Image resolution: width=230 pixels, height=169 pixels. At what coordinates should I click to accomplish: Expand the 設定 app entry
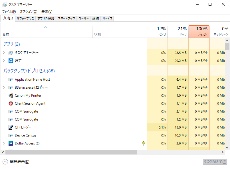point(4,60)
